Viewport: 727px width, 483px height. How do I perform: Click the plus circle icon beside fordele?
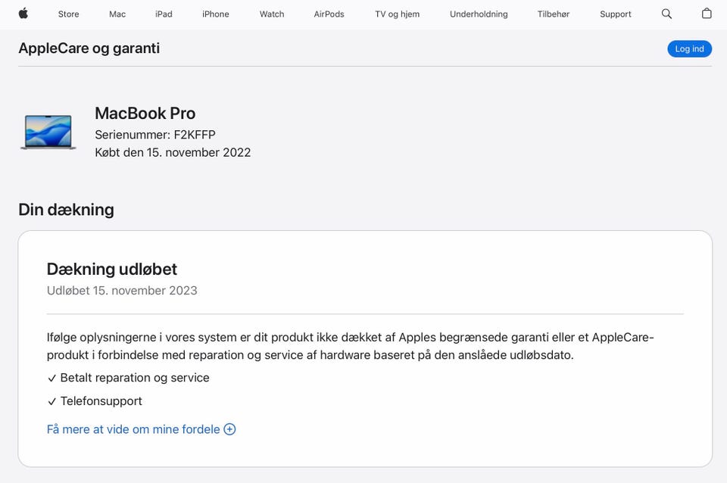click(229, 429)
